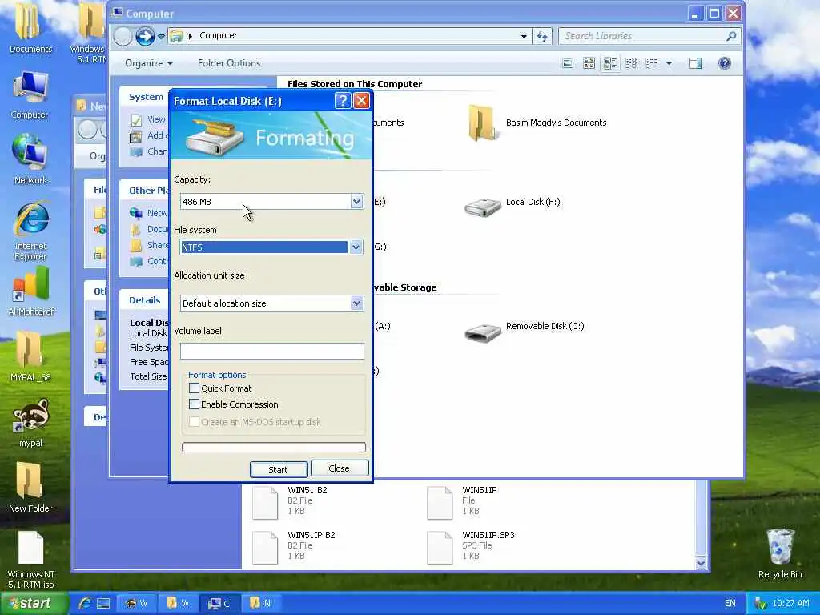Select the WIN51.B2 file in background window

point(291,501)
